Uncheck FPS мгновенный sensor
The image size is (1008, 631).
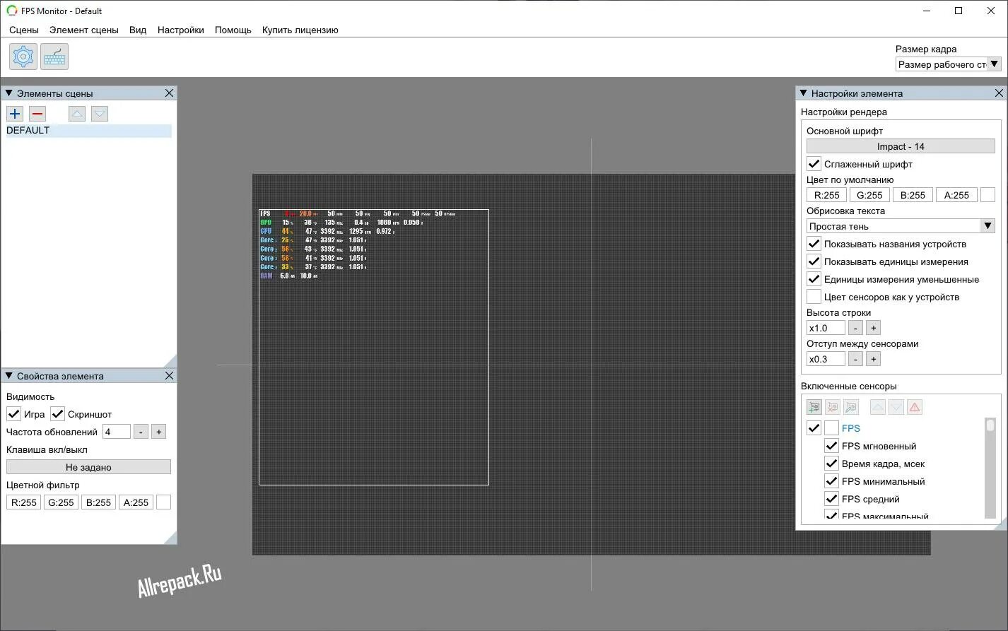[831, 446]
